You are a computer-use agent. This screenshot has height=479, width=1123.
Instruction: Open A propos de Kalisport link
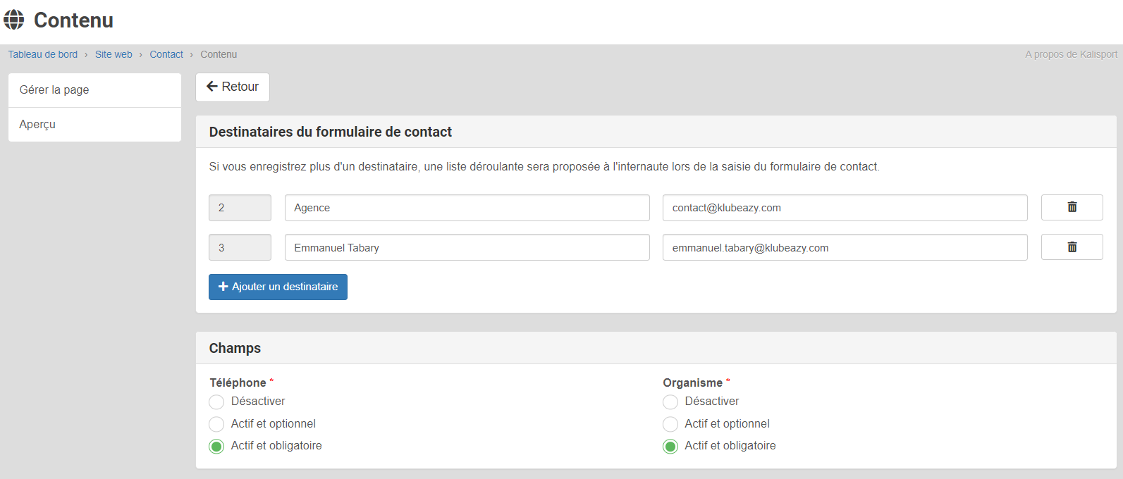pos(1071,54)
